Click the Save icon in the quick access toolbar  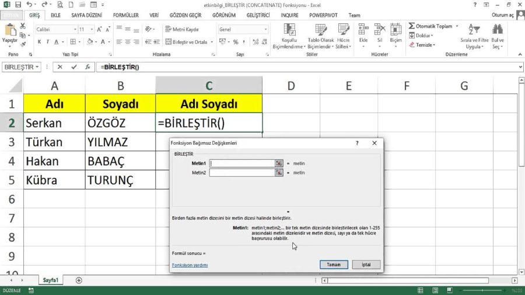[17, 5]
